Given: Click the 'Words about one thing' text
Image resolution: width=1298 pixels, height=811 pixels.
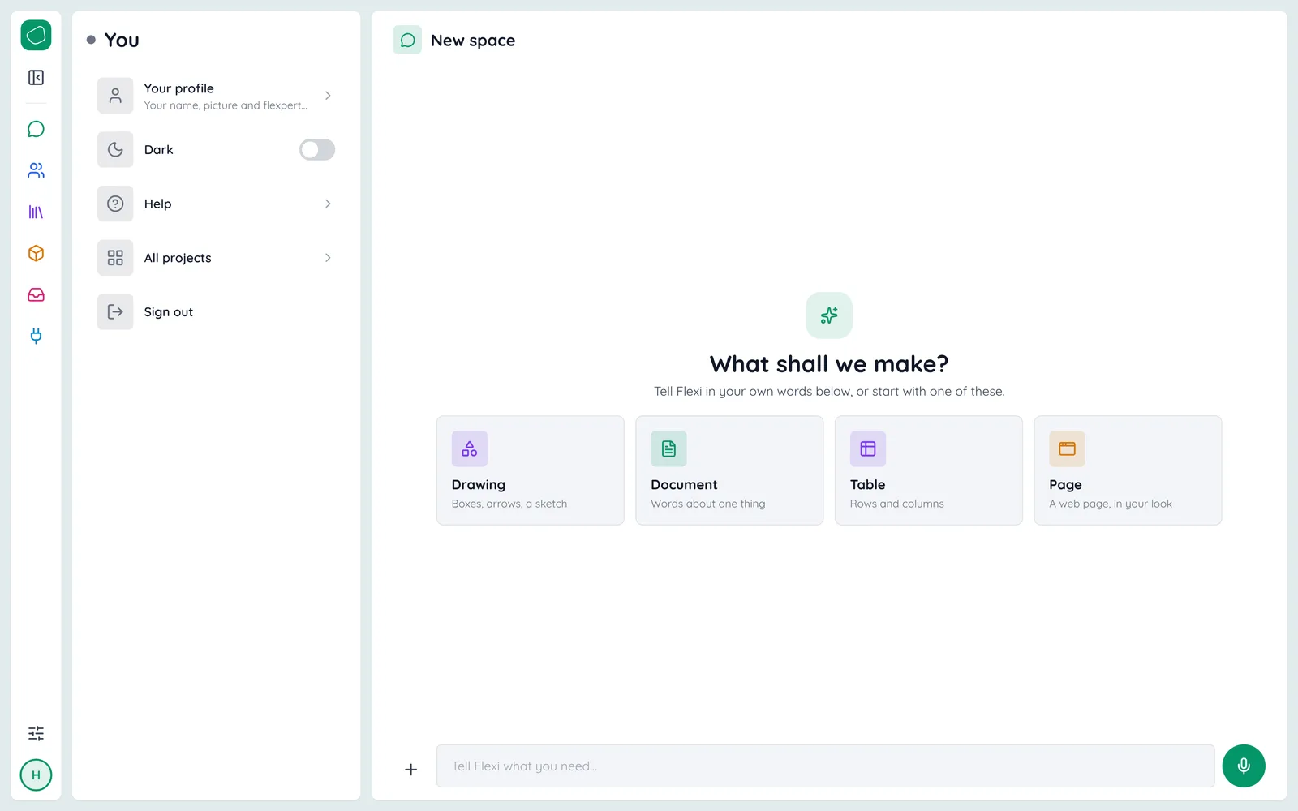Looking at the screenshot, I should click(x=708, y=504).
